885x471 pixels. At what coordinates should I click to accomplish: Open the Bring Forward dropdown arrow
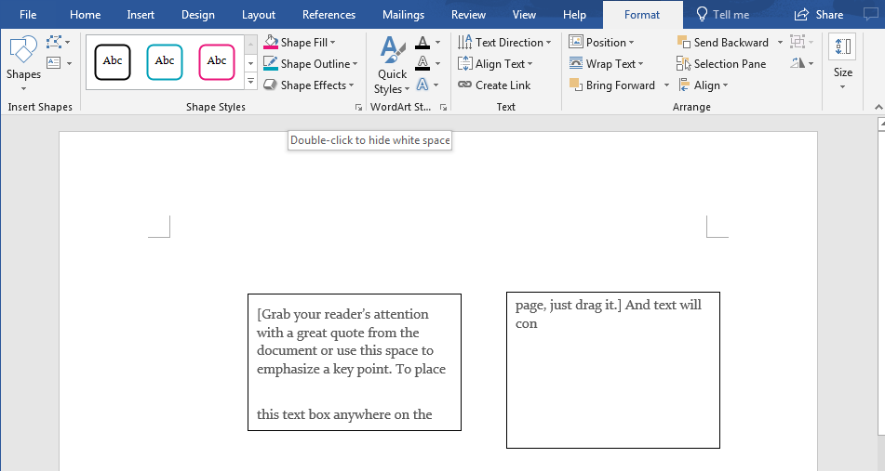[x=666, y=85]
